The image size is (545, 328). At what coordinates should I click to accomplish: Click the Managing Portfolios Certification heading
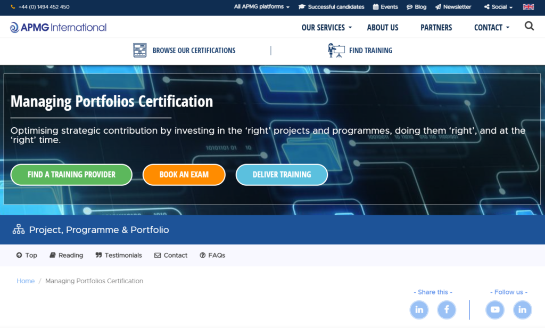(112, 101)
